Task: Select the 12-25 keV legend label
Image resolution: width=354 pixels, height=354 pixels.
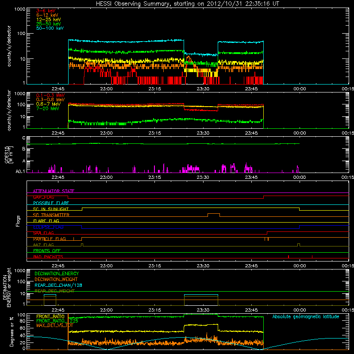Action: 49,19
